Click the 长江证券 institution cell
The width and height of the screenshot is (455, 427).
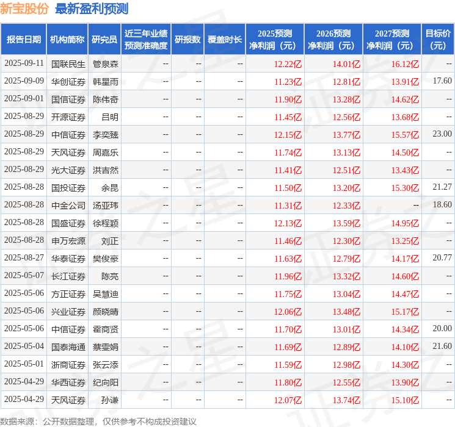pyautogui.click(x=68, y=276)
